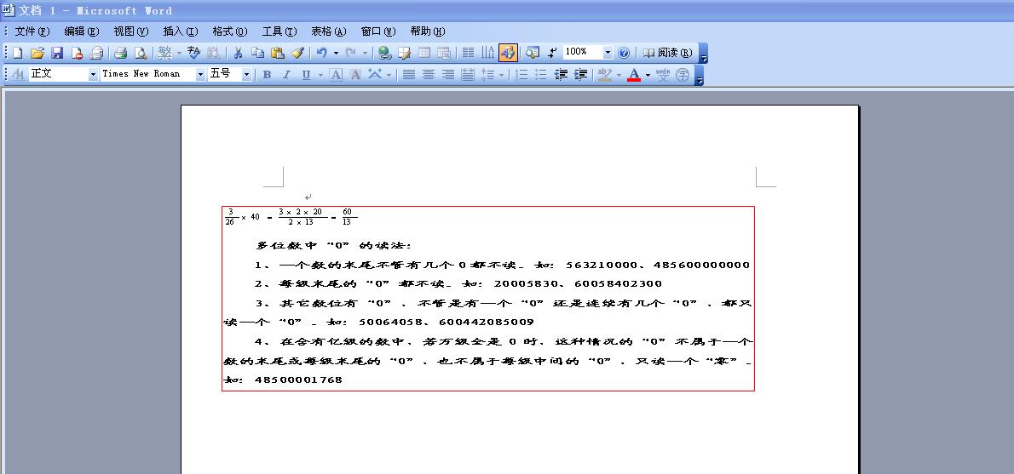1014x474 pixels.
Task: Click the Copy icon
Action: coord(257,53)
